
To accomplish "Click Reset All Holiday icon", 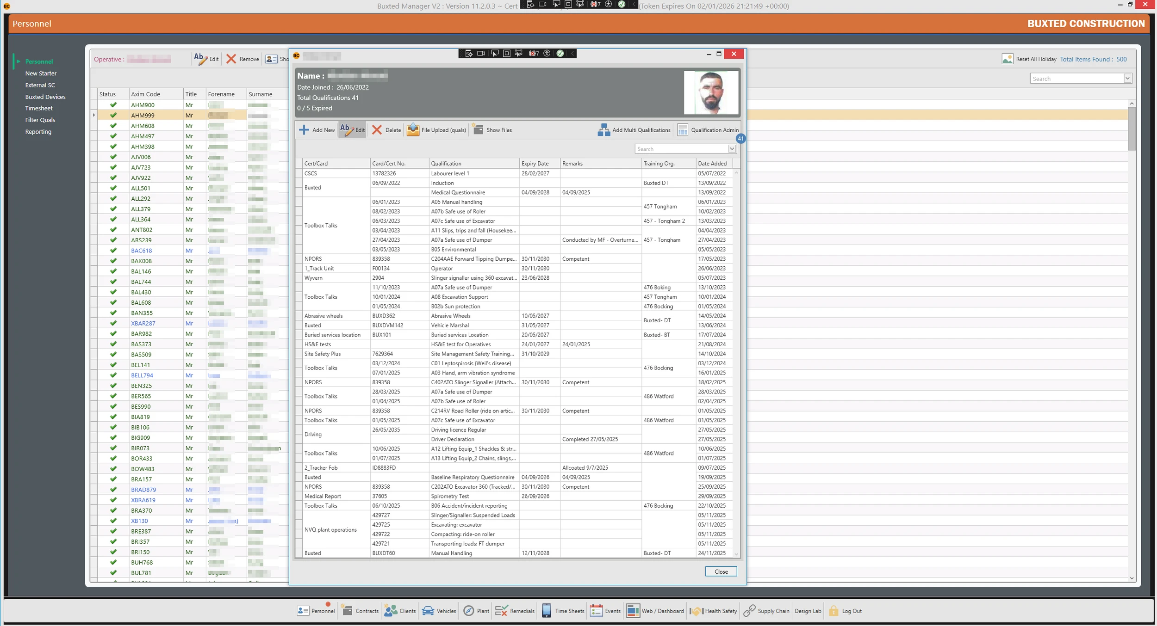I will [x=1007, y=59].
